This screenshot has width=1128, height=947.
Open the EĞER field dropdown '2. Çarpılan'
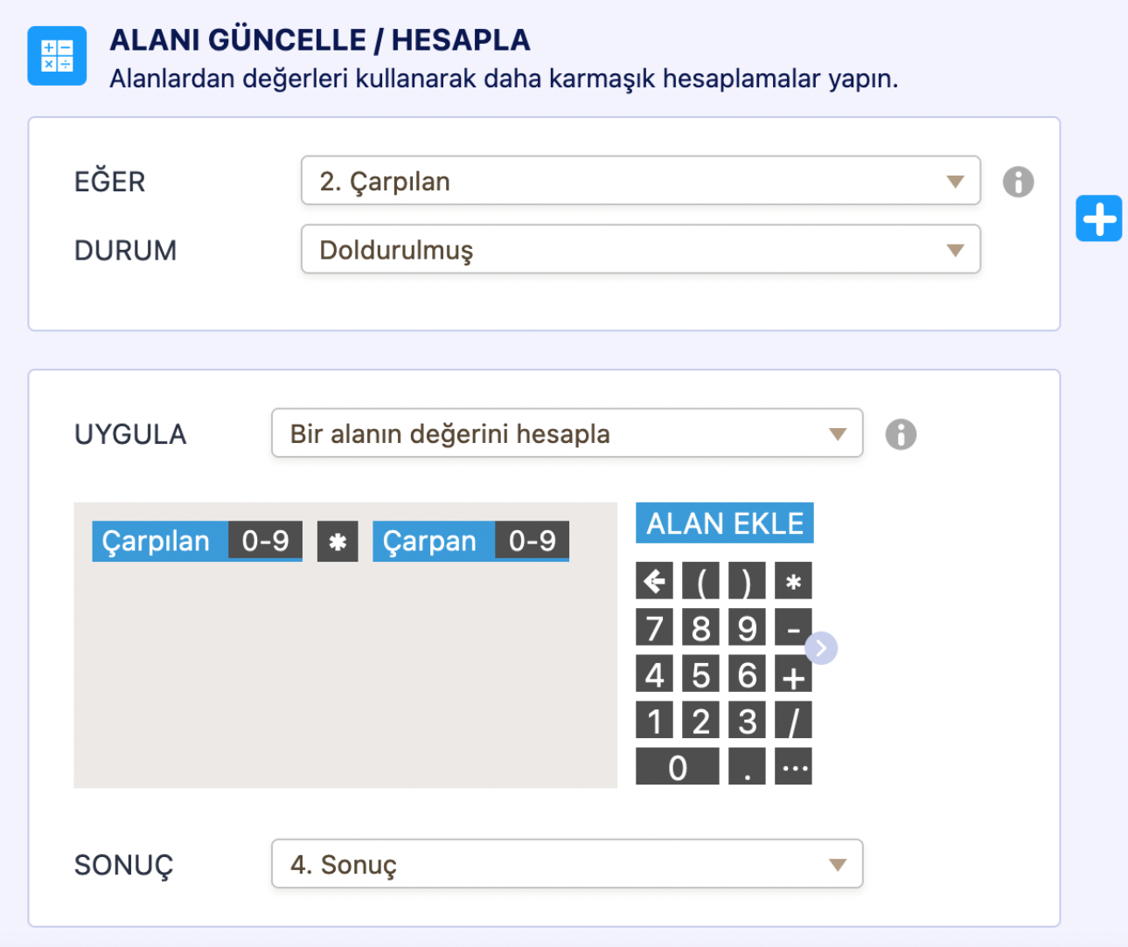[640, 181]
